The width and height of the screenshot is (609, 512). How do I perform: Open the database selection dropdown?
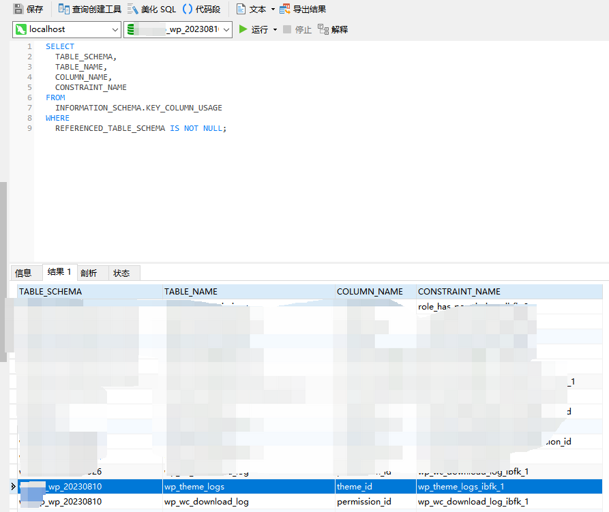pyautogui.click(x=226, y=29)
